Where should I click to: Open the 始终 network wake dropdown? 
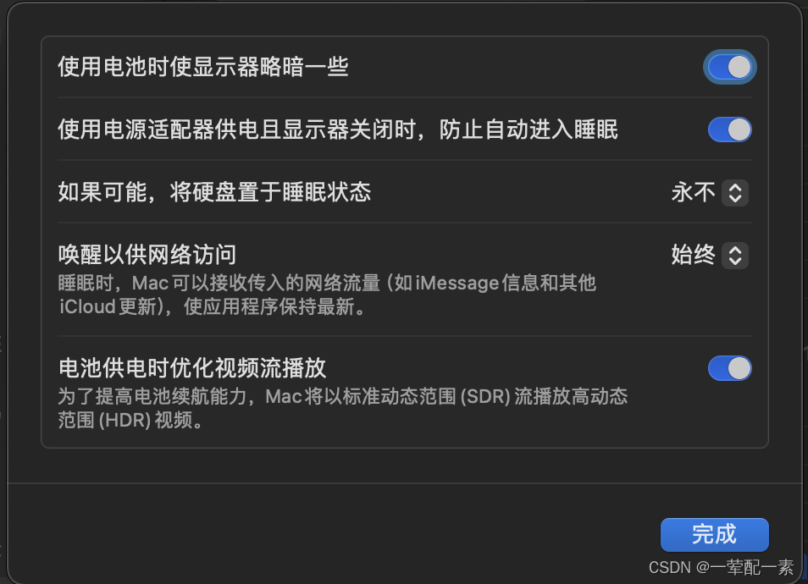coord(710,256)
